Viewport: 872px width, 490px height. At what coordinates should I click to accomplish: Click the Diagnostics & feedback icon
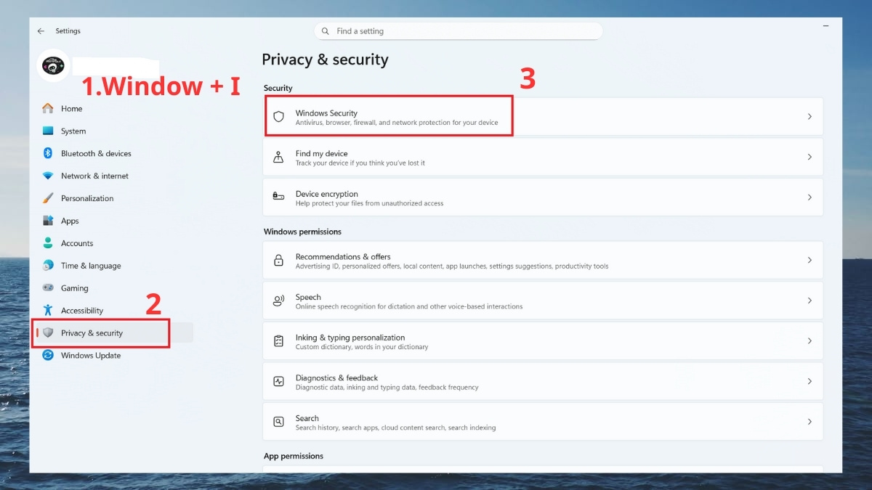tap(278, 382)
